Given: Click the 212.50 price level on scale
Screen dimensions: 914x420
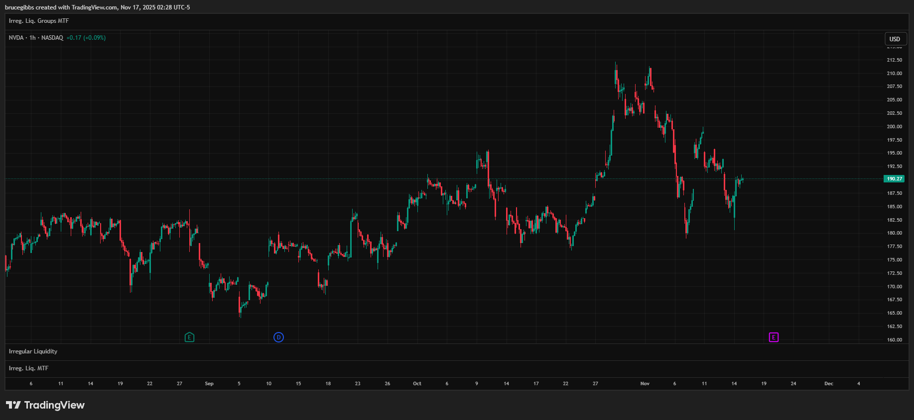Looking at the screenshot, I should [894, 60].
